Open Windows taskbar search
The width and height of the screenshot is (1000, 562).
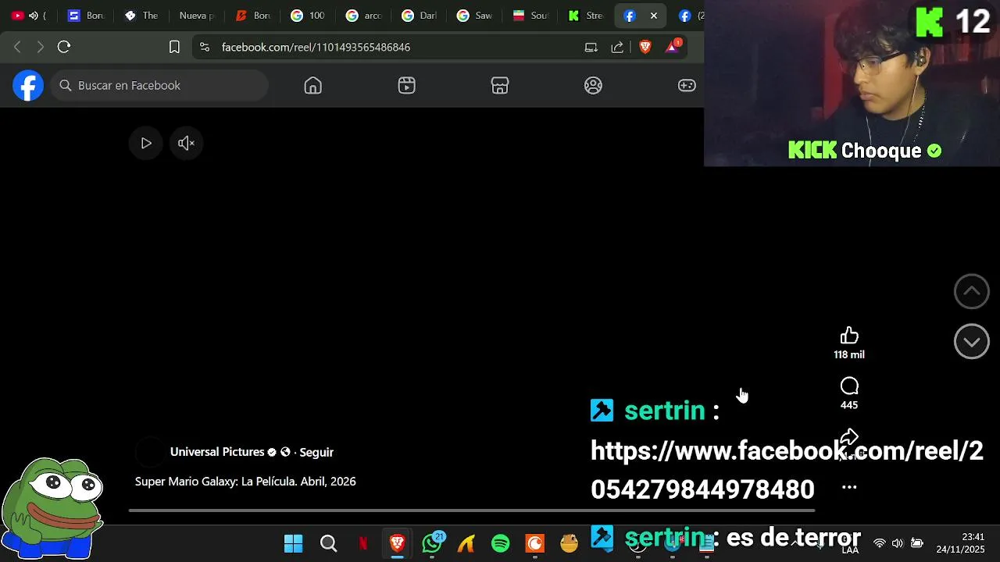tap(328, 543)
